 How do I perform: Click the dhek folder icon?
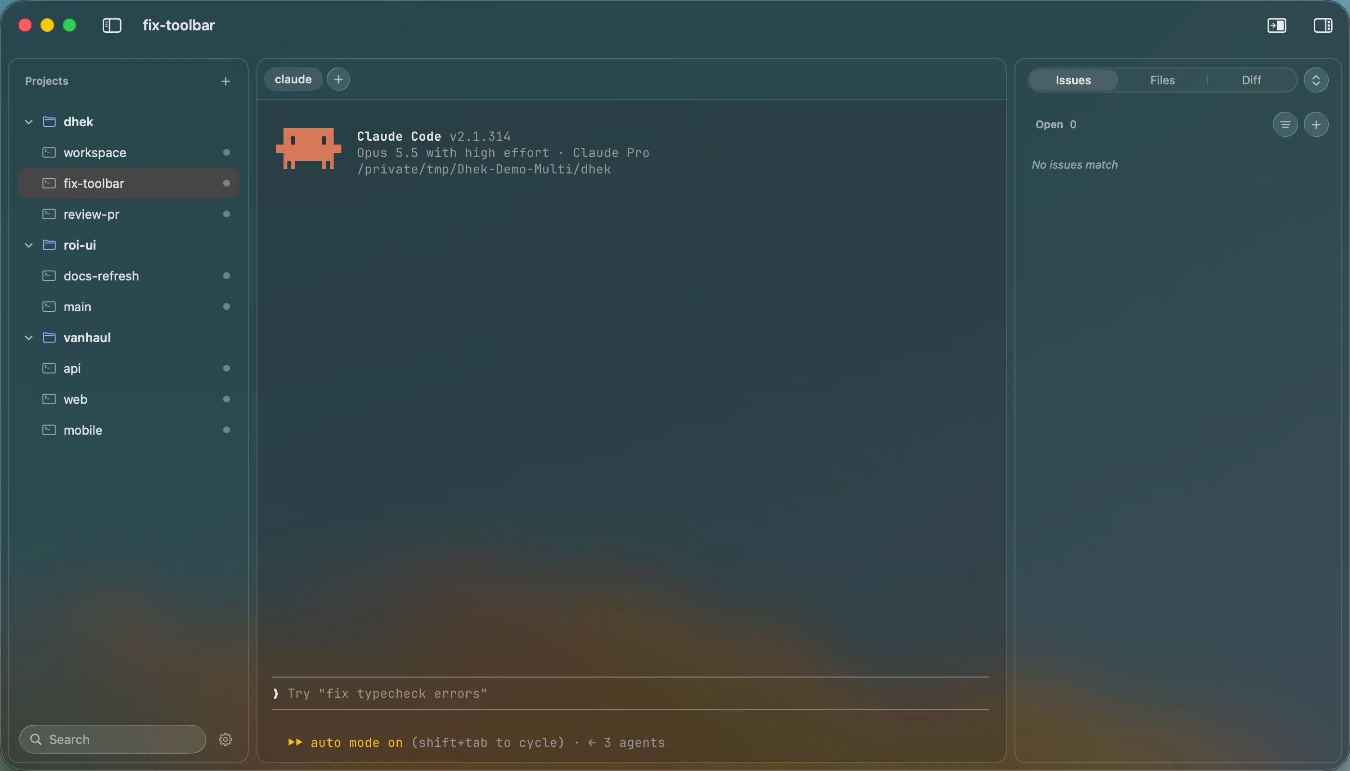(49, 121)
